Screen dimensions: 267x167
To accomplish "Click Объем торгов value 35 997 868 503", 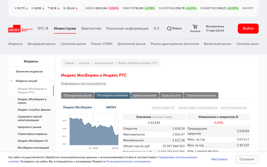I will point(173,146).
